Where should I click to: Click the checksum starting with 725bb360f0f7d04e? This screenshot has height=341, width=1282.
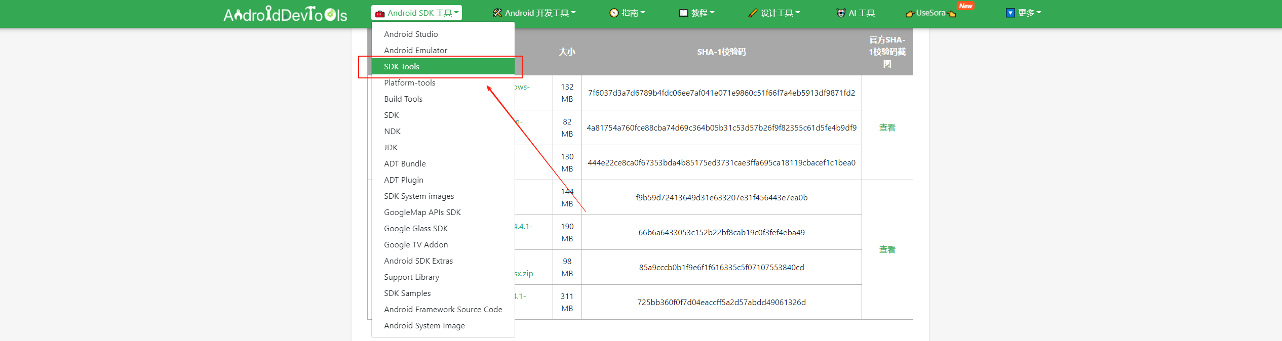pyautogui.click(x=721, y=302)
